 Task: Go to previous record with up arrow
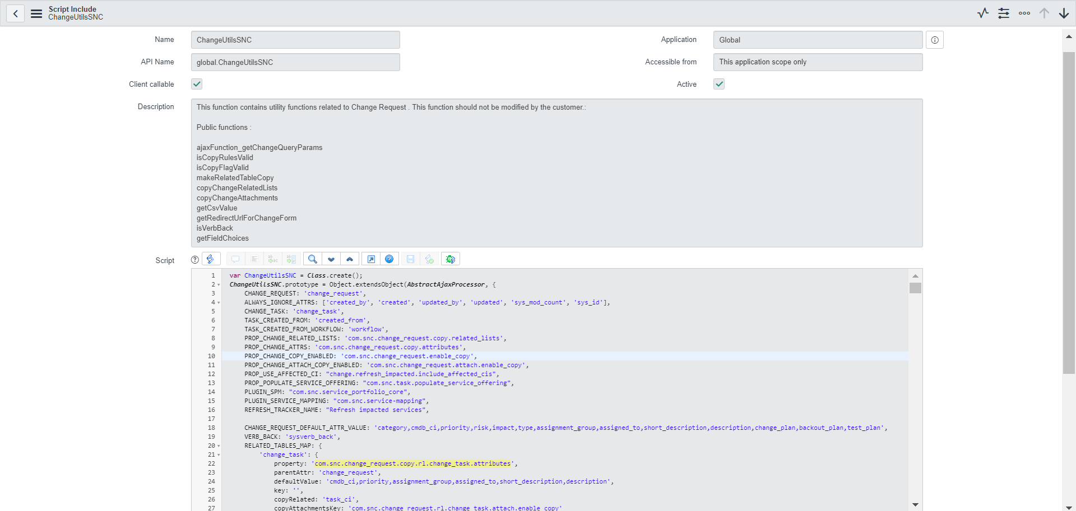click(1044, 13)
